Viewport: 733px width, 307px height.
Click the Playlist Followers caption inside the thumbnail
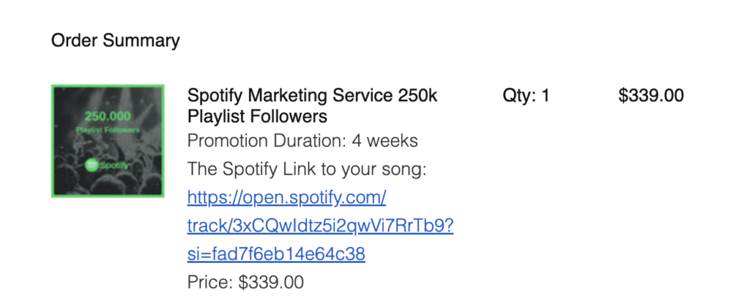(108, 130)
